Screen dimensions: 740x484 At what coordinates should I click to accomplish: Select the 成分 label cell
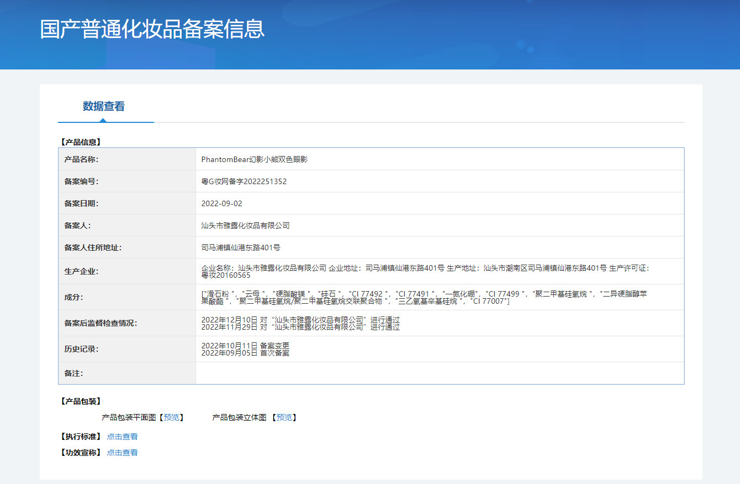128,297
